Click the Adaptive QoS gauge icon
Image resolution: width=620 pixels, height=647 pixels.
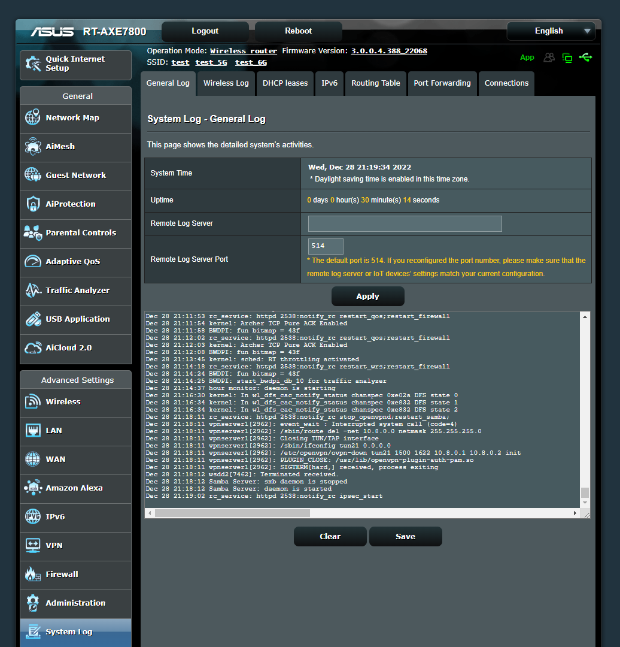tap(32, 261)
